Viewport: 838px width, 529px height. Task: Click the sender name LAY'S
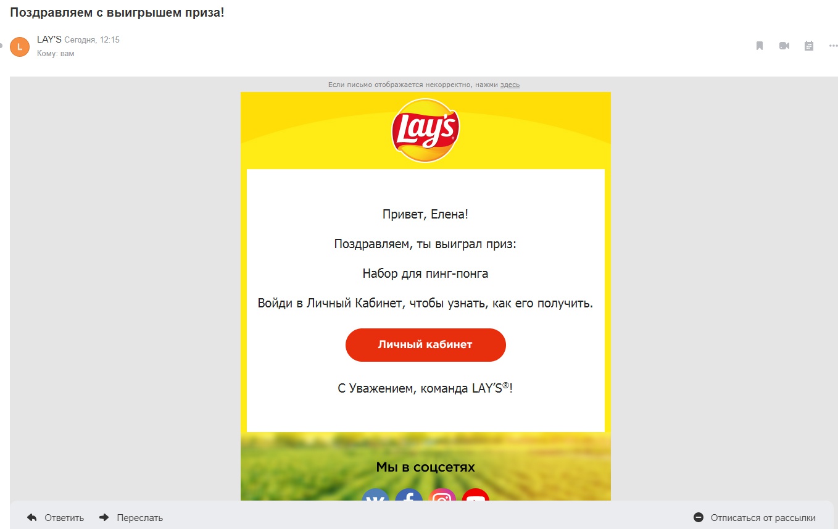tap(49, 40)
